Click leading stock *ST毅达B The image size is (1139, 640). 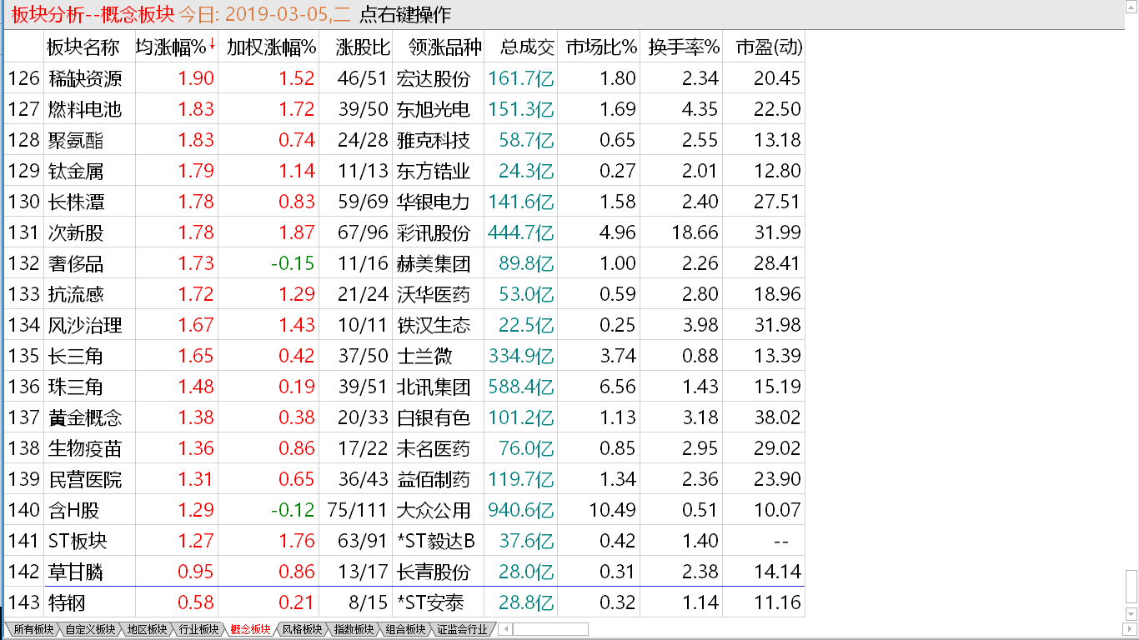tap(436, 541)
